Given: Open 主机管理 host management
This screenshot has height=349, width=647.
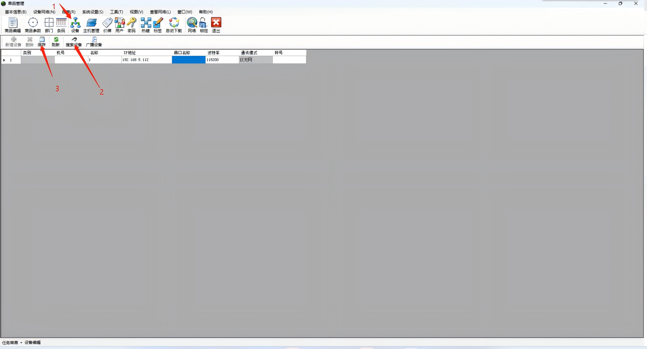Looking at the screenshot, I should click(91, 25).
